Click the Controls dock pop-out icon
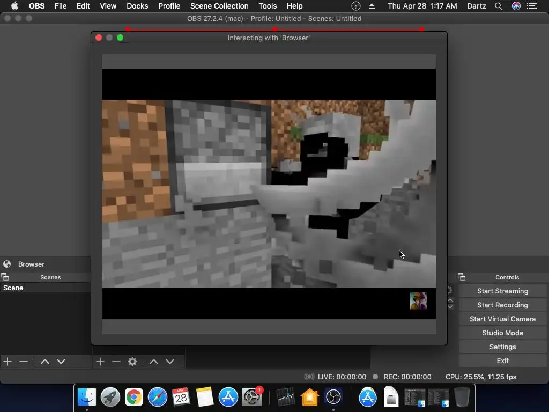 [462, 277]
